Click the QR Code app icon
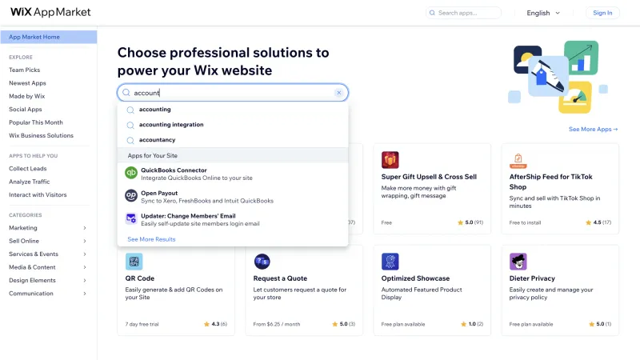640x360 pixels. click(134, 262)
